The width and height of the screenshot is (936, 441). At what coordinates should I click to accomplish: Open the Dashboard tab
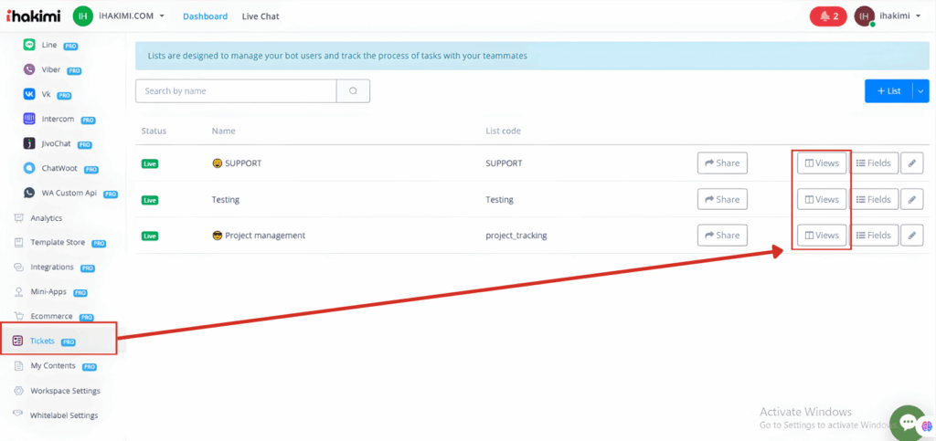point(205,16)
